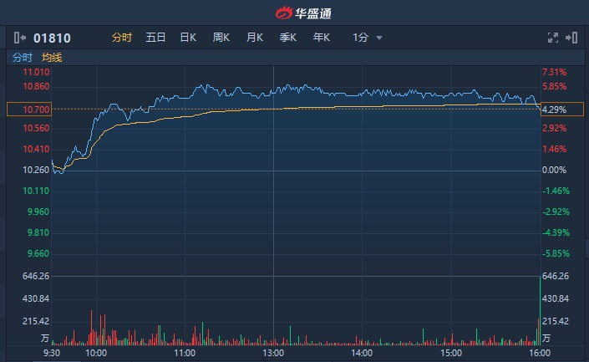Click the collapse-right panel icon
Viewport: 589px width, 362px height.
coord(571,38)
